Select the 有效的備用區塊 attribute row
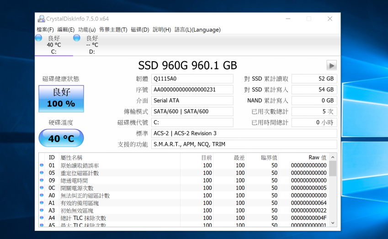 coord(184,203)
